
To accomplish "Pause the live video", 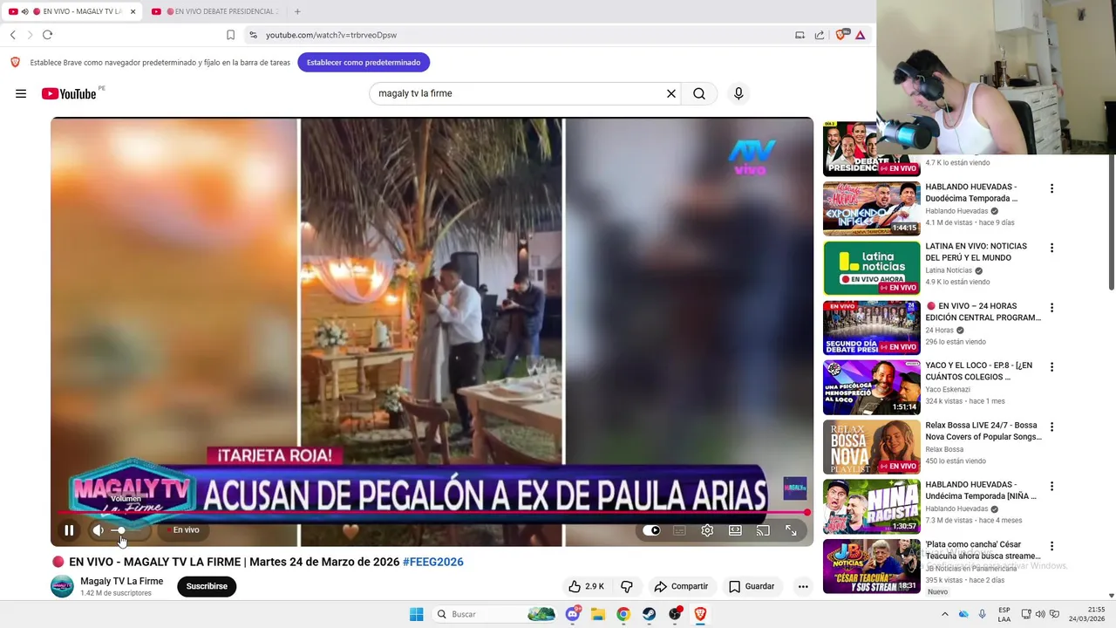I will [69, 530].
